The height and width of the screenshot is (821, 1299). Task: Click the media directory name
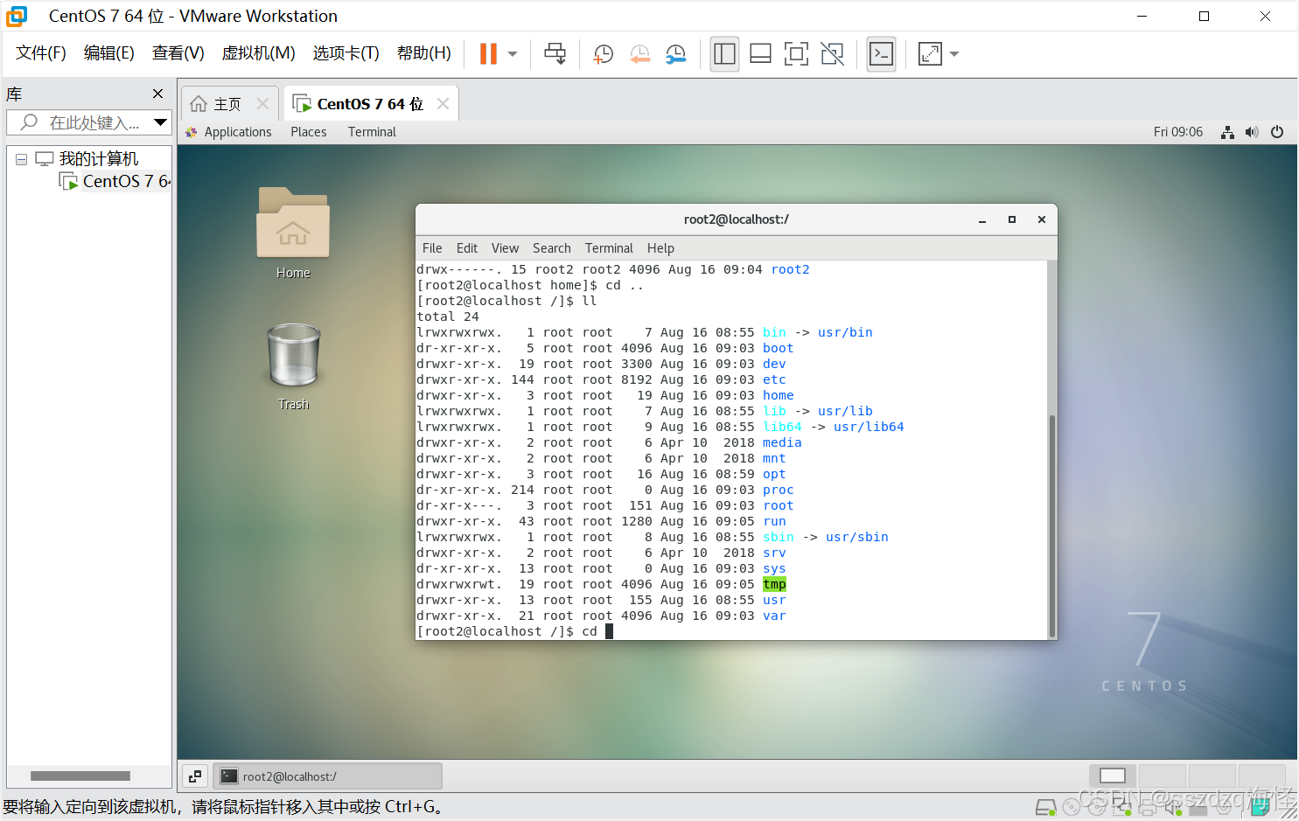(782, 443)
